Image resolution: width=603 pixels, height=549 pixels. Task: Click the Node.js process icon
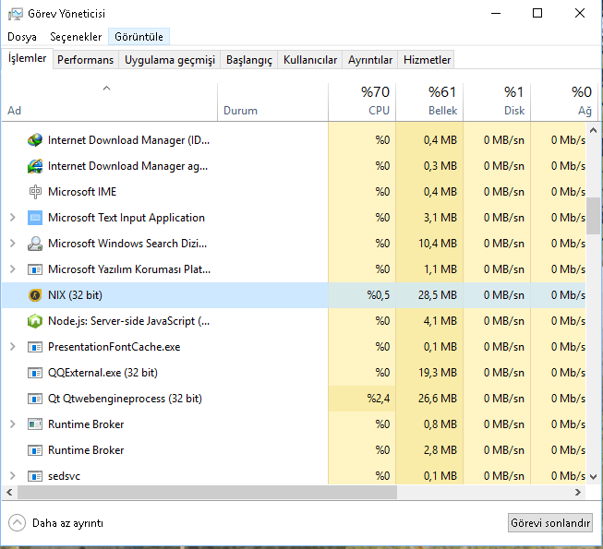click(35, 321)
